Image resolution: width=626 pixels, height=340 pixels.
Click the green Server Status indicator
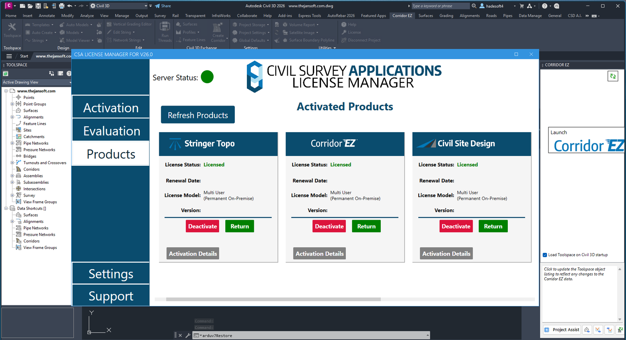(207, 77)
